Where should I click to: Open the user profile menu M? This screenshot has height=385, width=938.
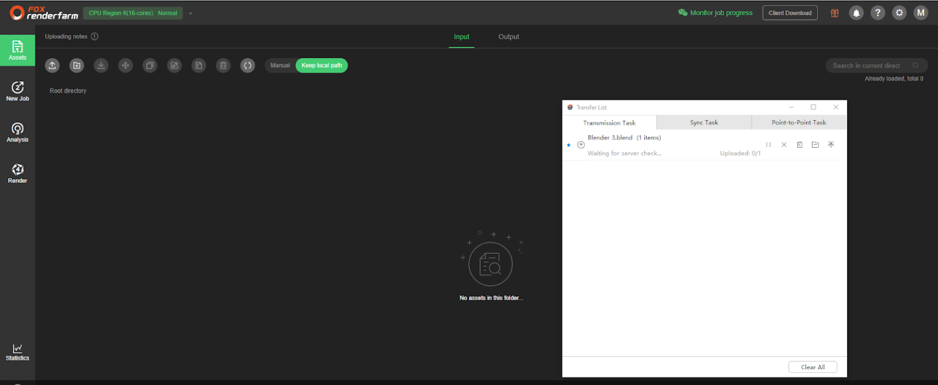[920, 13]
